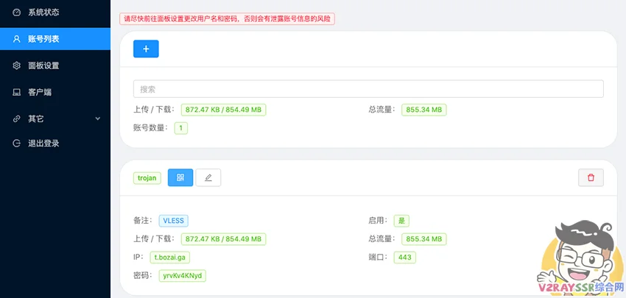
Task: Click the 账号数量 value 1
Action: (x=181, y=128)
